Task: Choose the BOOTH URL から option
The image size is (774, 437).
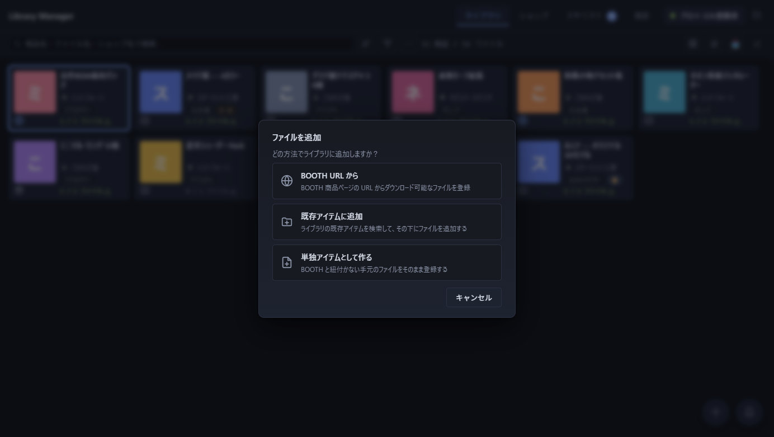Action: tap(386, 181)
